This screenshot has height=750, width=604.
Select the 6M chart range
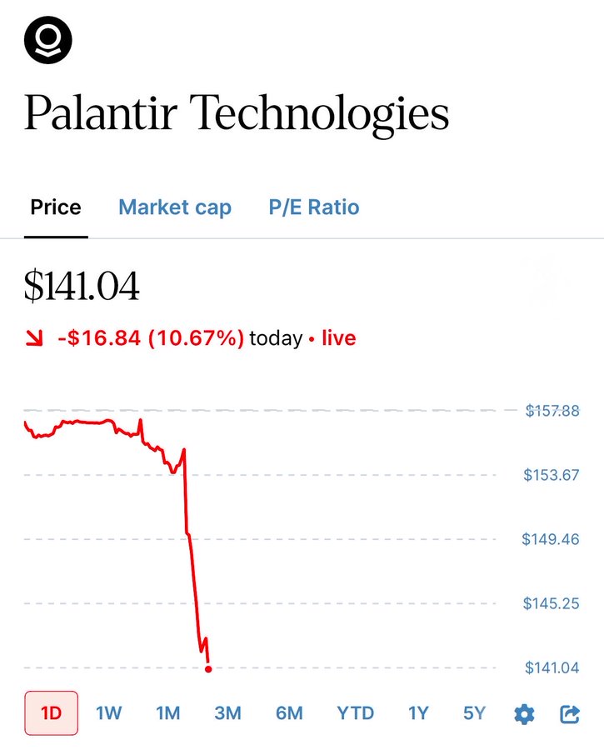click(289, 713)
